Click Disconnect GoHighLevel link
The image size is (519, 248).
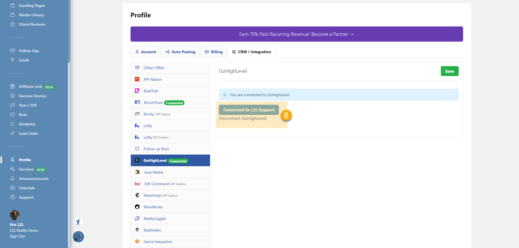pyautogui.click(x=243, y=118)
